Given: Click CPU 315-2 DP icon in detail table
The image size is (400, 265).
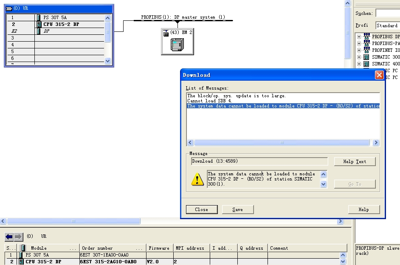Looking at the screenshot, I should pos(21,262).
